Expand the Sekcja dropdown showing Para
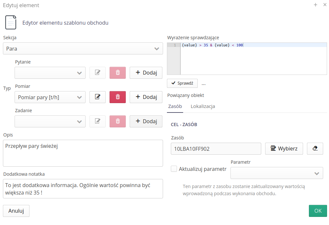The width and height of the screenshot is (329, 225). (x=83, y=49)
